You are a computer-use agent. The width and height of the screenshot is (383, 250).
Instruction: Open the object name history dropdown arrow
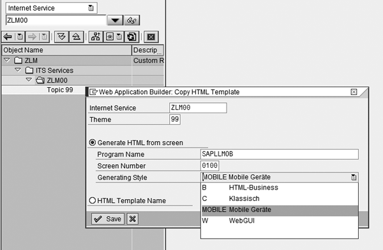coord(115,20)
